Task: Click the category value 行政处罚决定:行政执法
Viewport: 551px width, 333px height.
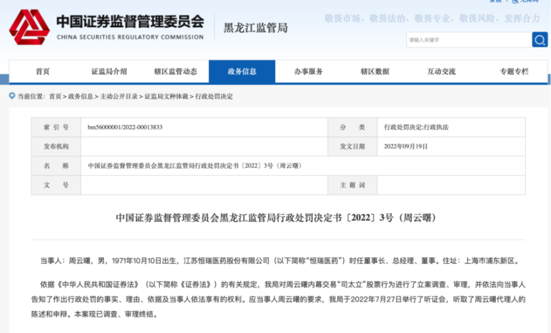Action: point(416,127)
